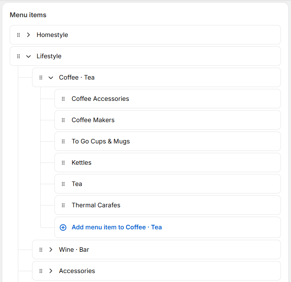This screenshot has height=282, width=291.
Task: Click the Wine · Bar drag handle
Action: 41,250
